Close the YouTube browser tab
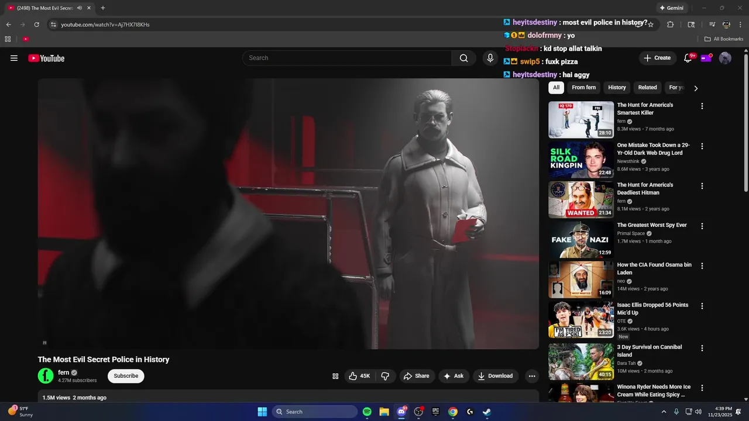 pos(89,8)
